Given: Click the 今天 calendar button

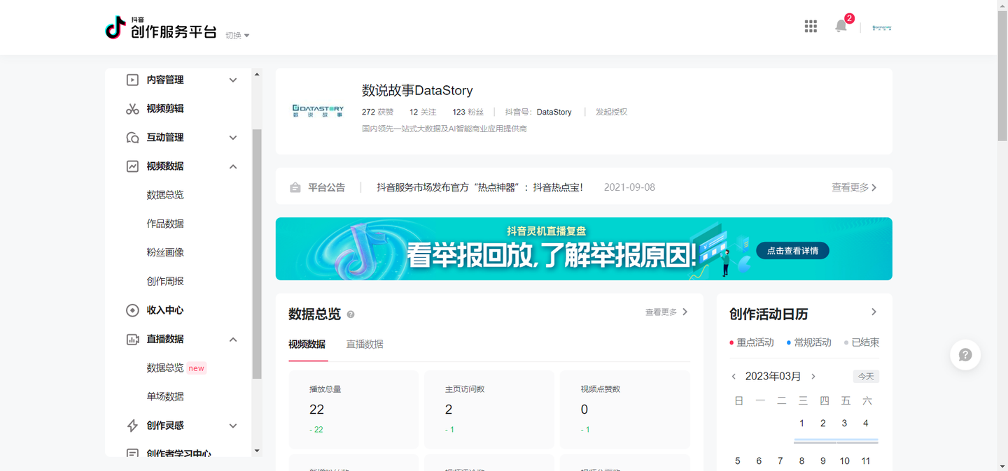Looking at the screenshot, I should point(866,377).
